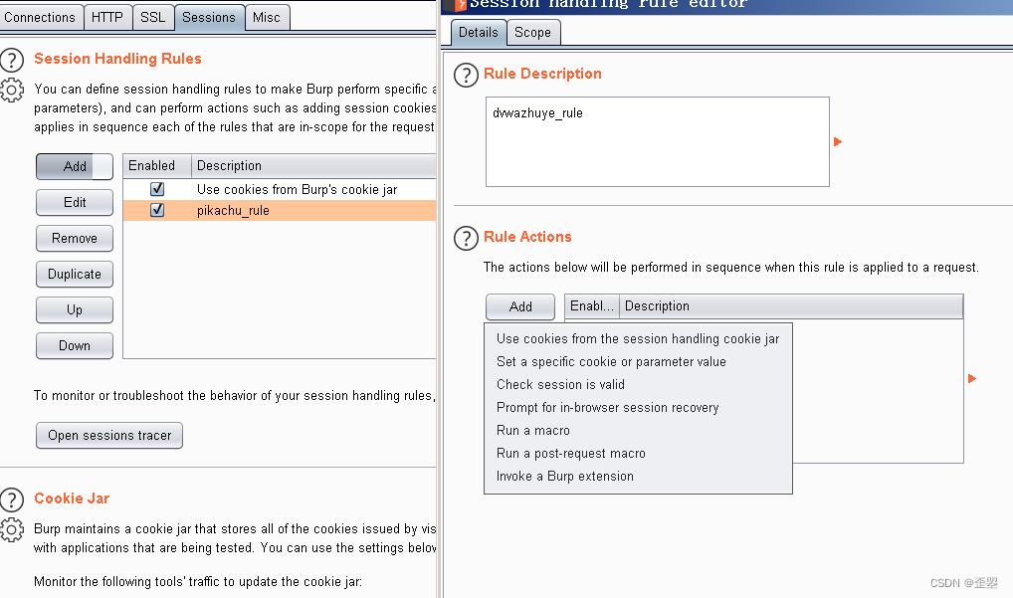Toggle the cookie jar rule checkbox
1013x598 pixels.
(157, 189)
